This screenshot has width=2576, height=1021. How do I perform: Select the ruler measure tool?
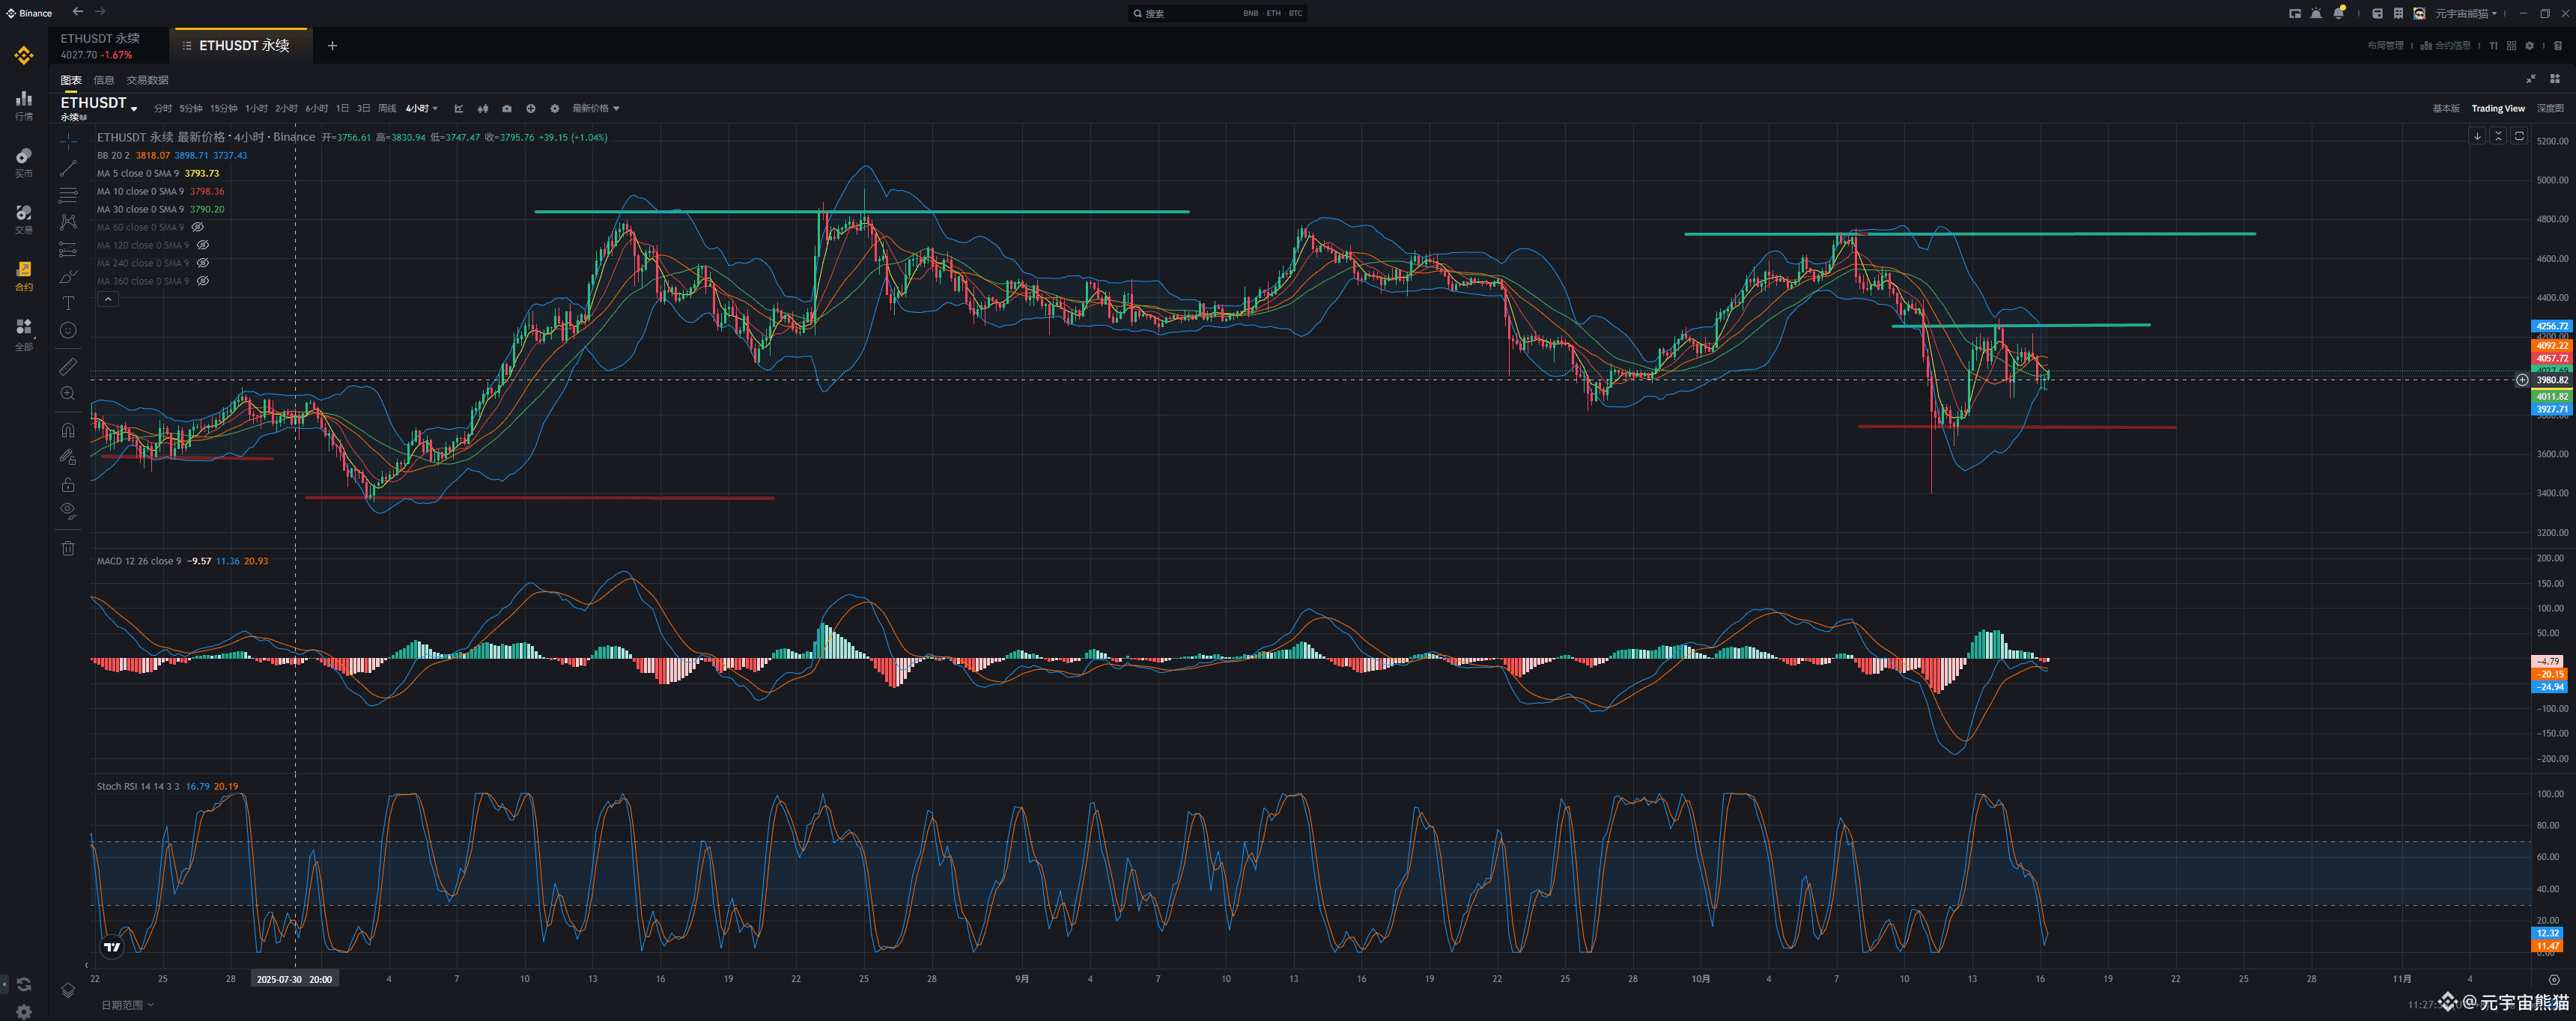coord(68,367)
